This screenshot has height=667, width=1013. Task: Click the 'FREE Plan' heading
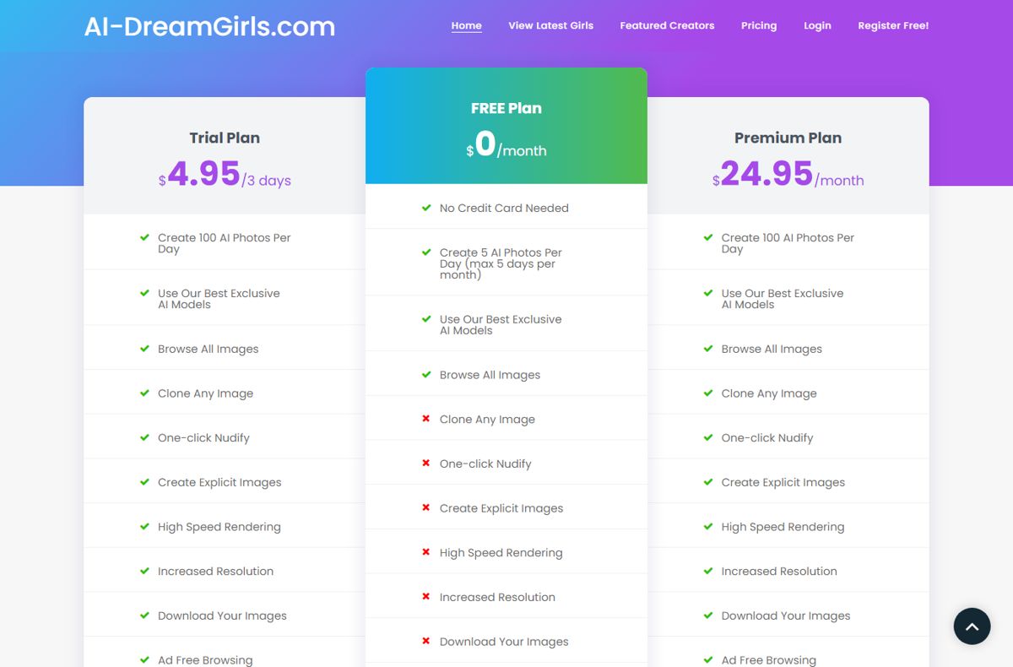point(506,108)
